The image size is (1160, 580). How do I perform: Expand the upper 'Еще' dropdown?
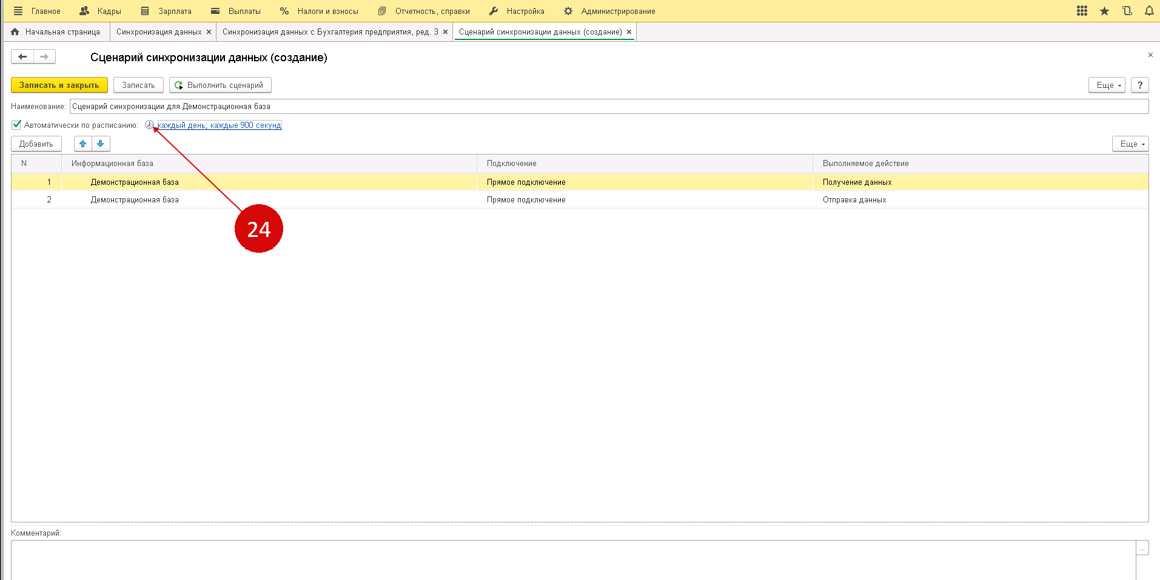[1107, 85]
